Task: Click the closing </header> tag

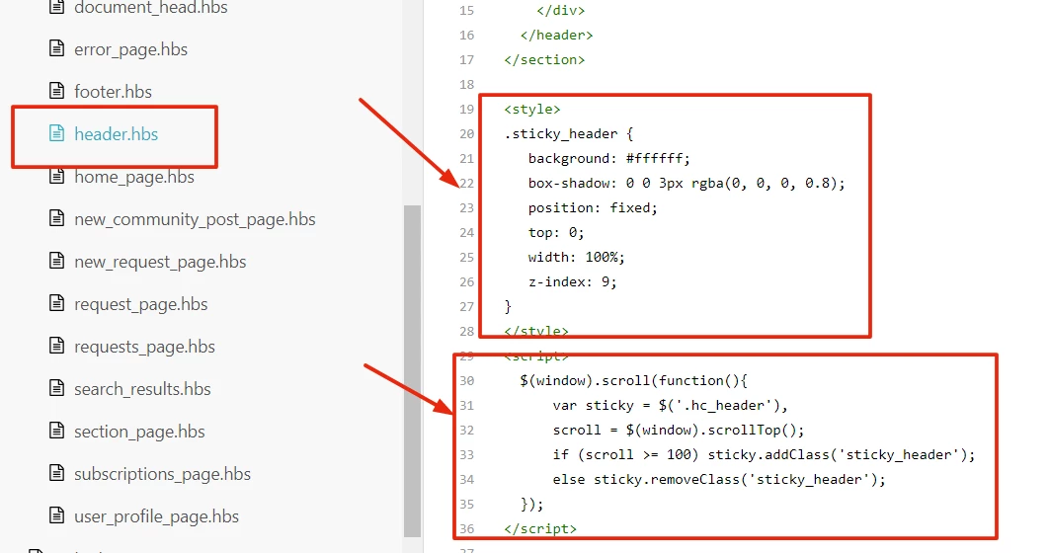Action: click(556, 36)
